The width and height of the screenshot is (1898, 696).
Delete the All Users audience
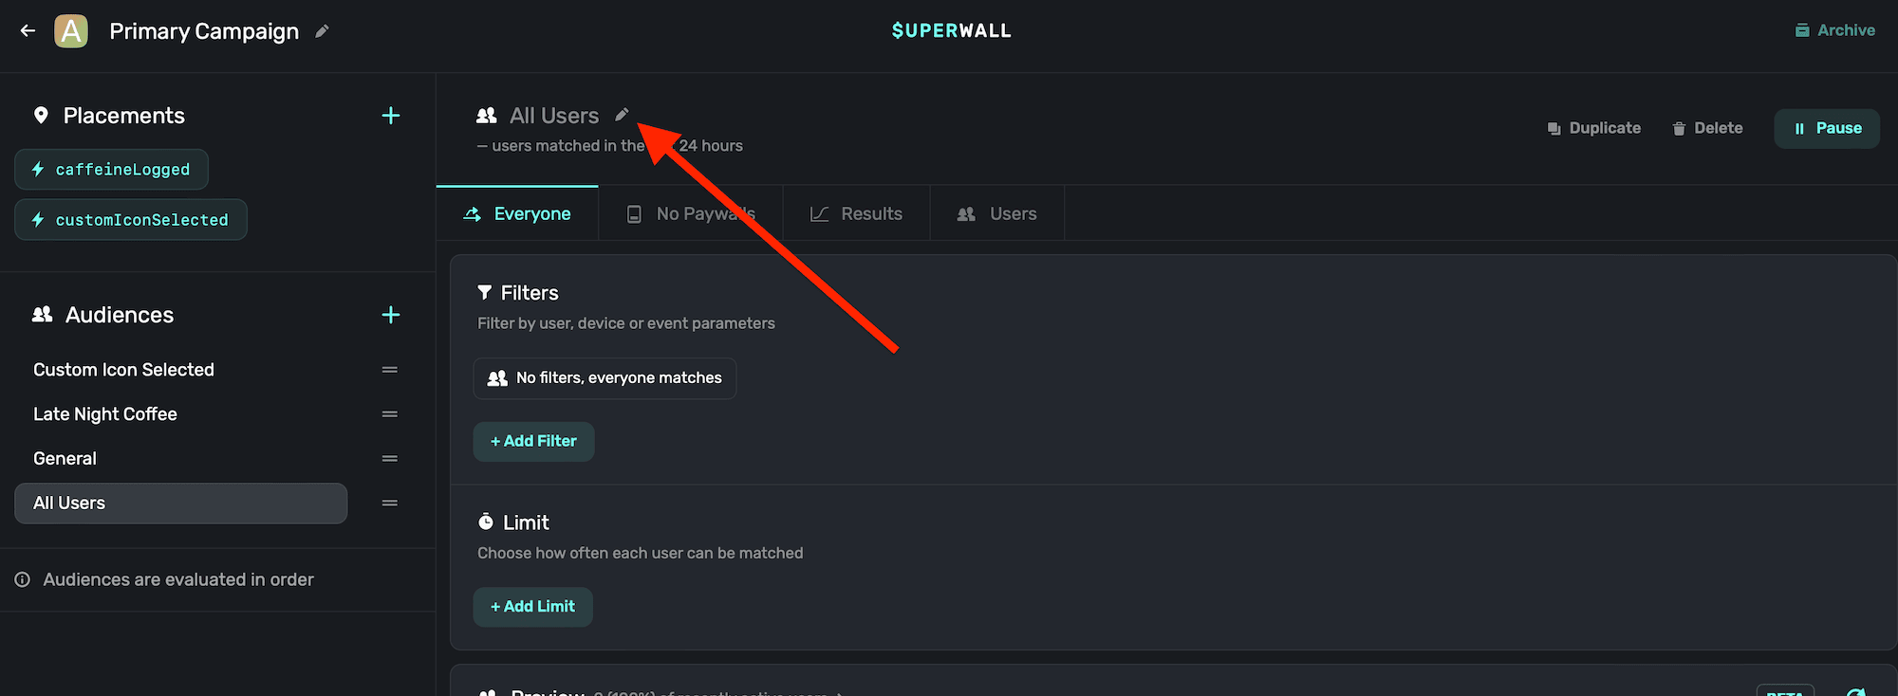[x=1707, y=128]
